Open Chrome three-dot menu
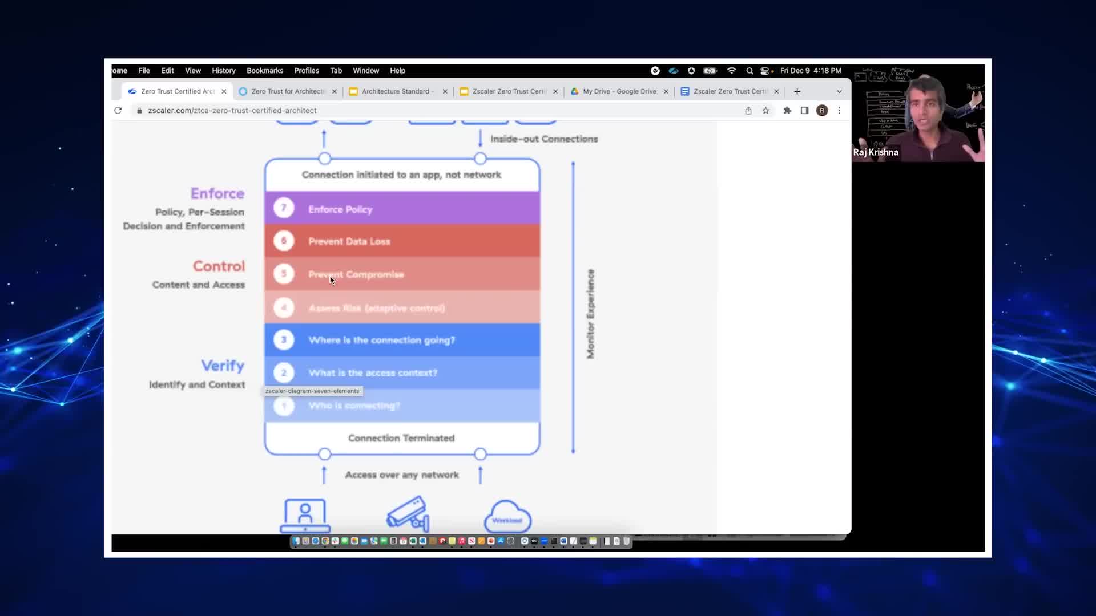This screenshot has width=1096, height=616. click(x=839, y=111)
